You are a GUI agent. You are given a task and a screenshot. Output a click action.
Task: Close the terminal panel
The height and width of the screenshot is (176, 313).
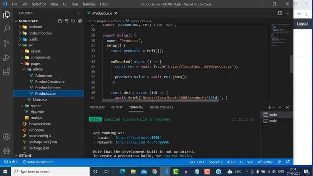287,107
